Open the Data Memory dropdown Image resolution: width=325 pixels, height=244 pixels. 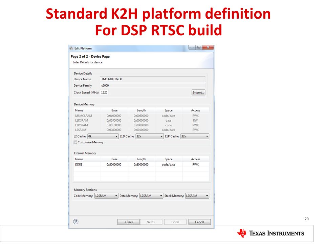pyautogui.click(x=151, y=196)
